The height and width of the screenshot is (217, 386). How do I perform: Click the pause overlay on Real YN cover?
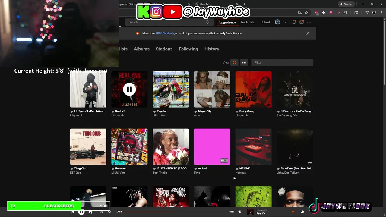tap(129, 89)
